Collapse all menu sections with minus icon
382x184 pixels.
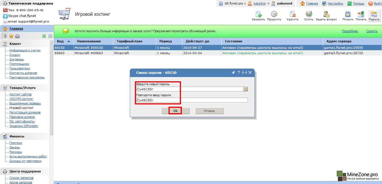pos(50,36)
